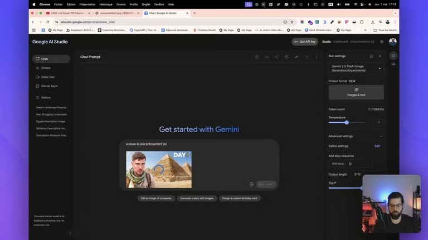Open the Chrome extensions puzzle icon
This screenshot has height=240, width=428.
362,22
